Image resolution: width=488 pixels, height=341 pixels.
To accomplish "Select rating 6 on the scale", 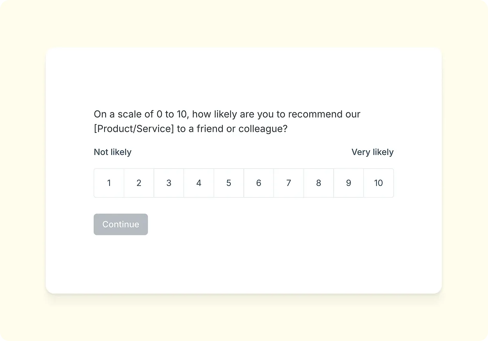I will coord(259,183).
